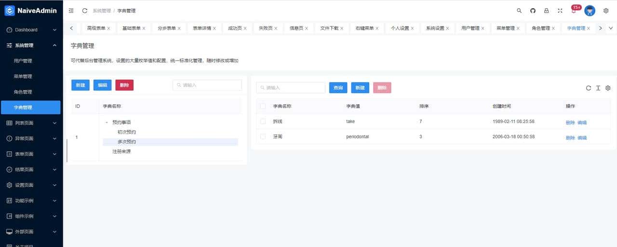Close the 字典管理 tab
This screenshot has height=247, width=617.
tap(590, 28)
